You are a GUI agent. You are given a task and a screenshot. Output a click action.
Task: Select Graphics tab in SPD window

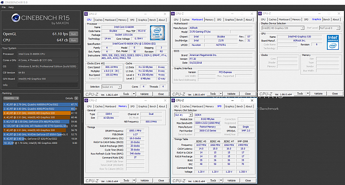230,107
